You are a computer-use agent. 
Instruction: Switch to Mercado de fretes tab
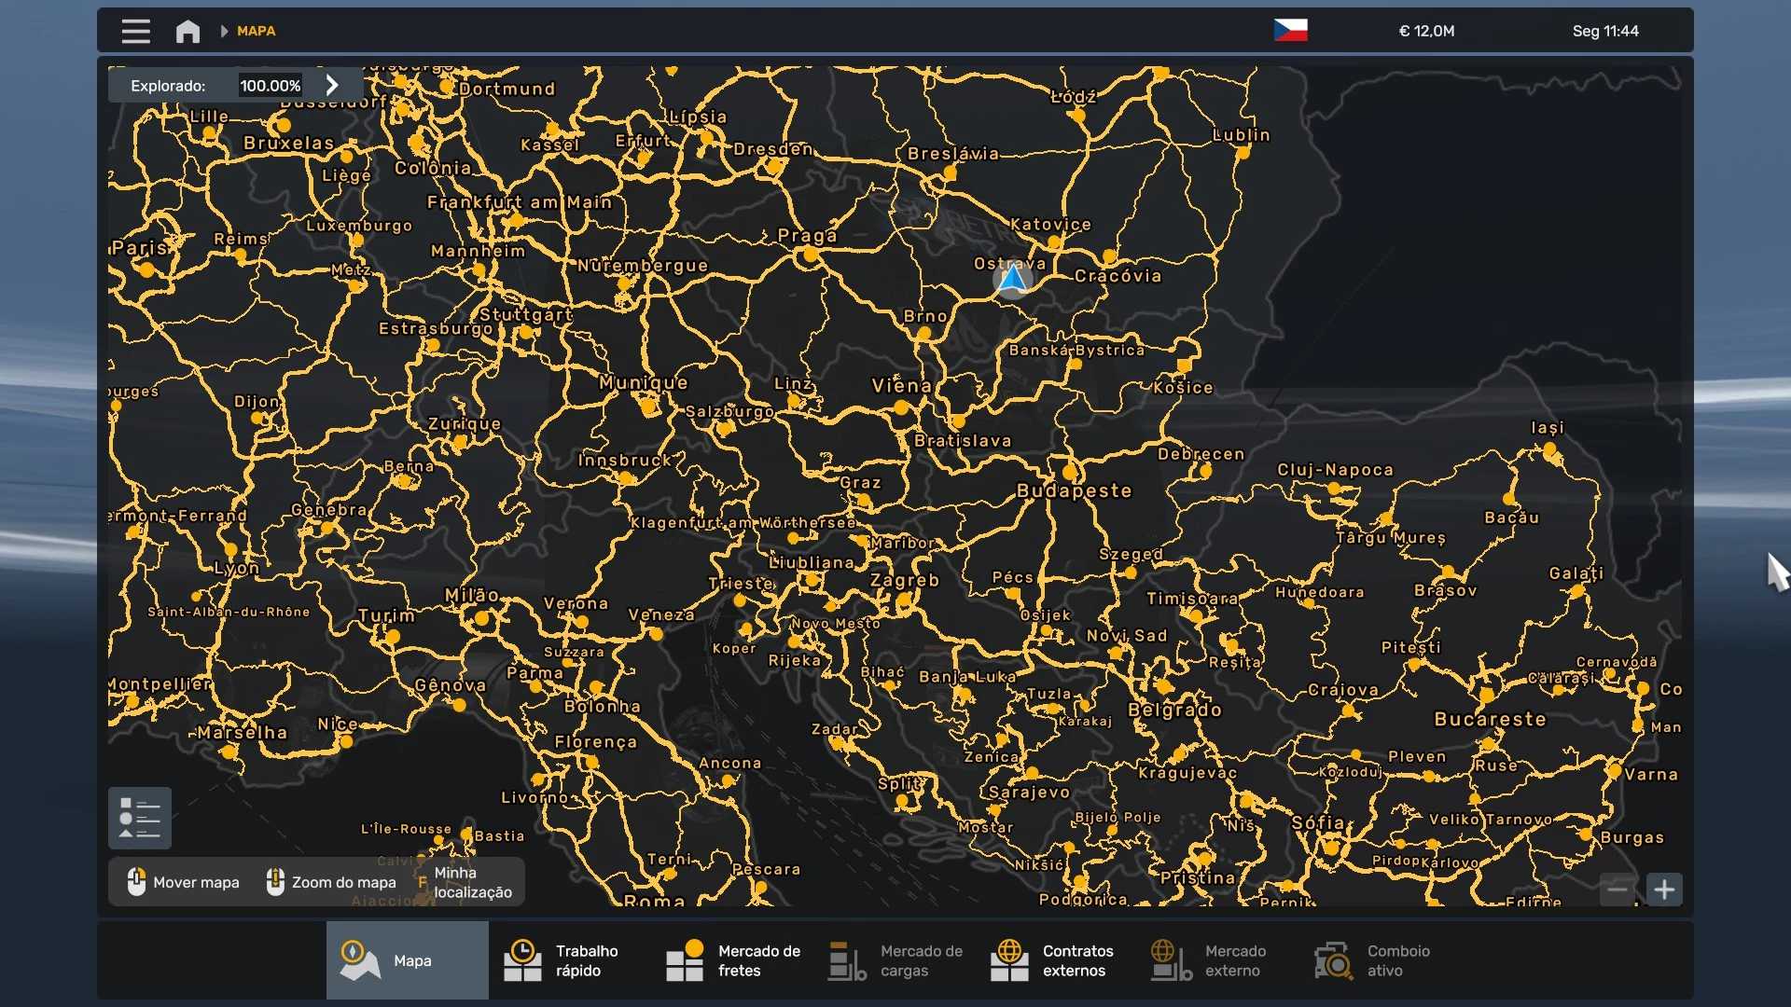pos(732,960)
